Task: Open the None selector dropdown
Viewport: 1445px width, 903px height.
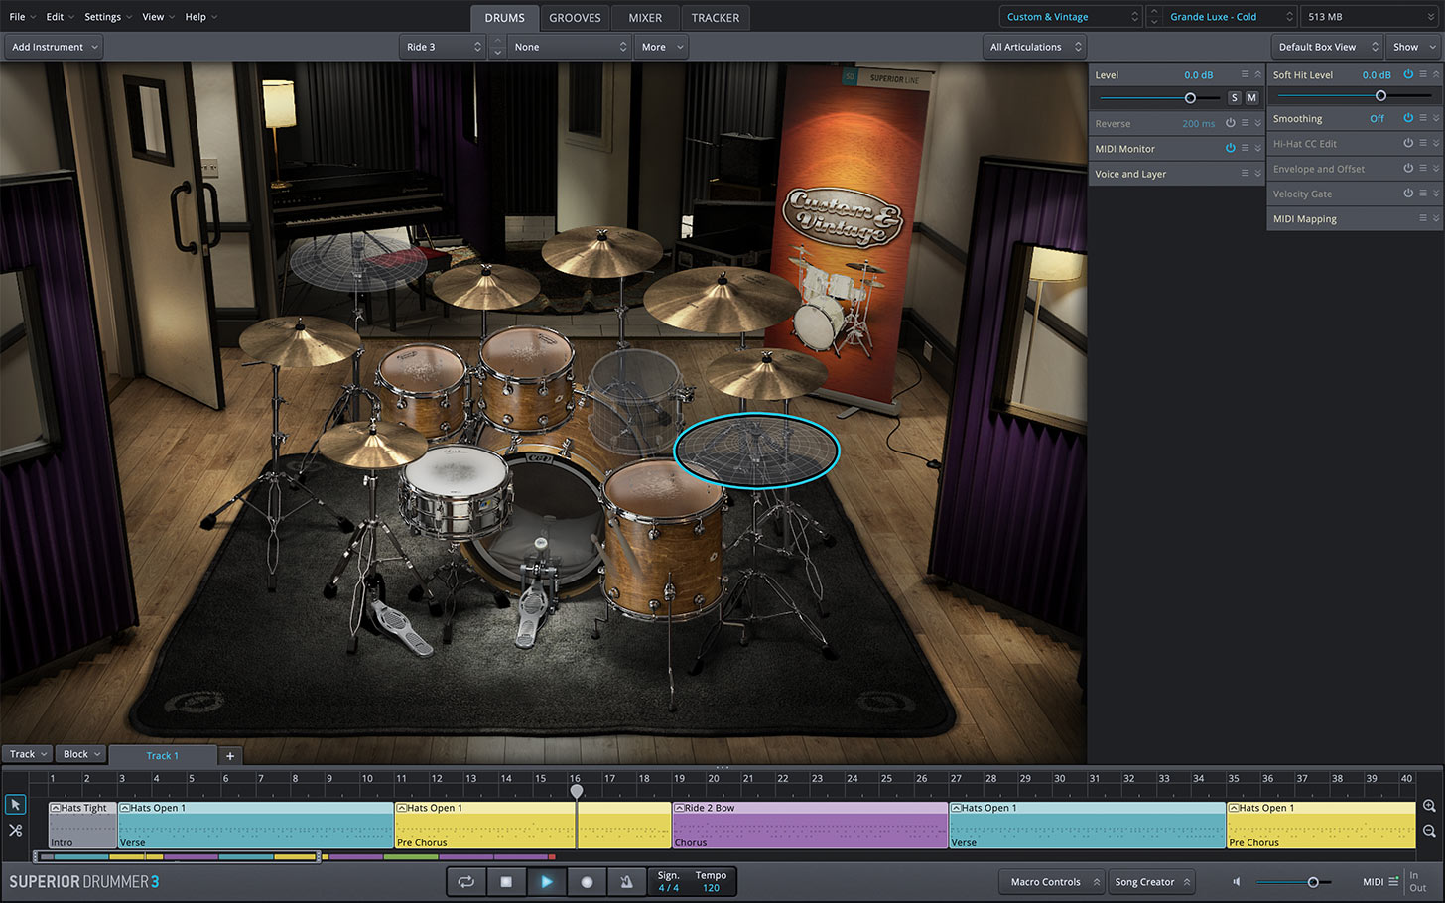Action: (570, 47)
